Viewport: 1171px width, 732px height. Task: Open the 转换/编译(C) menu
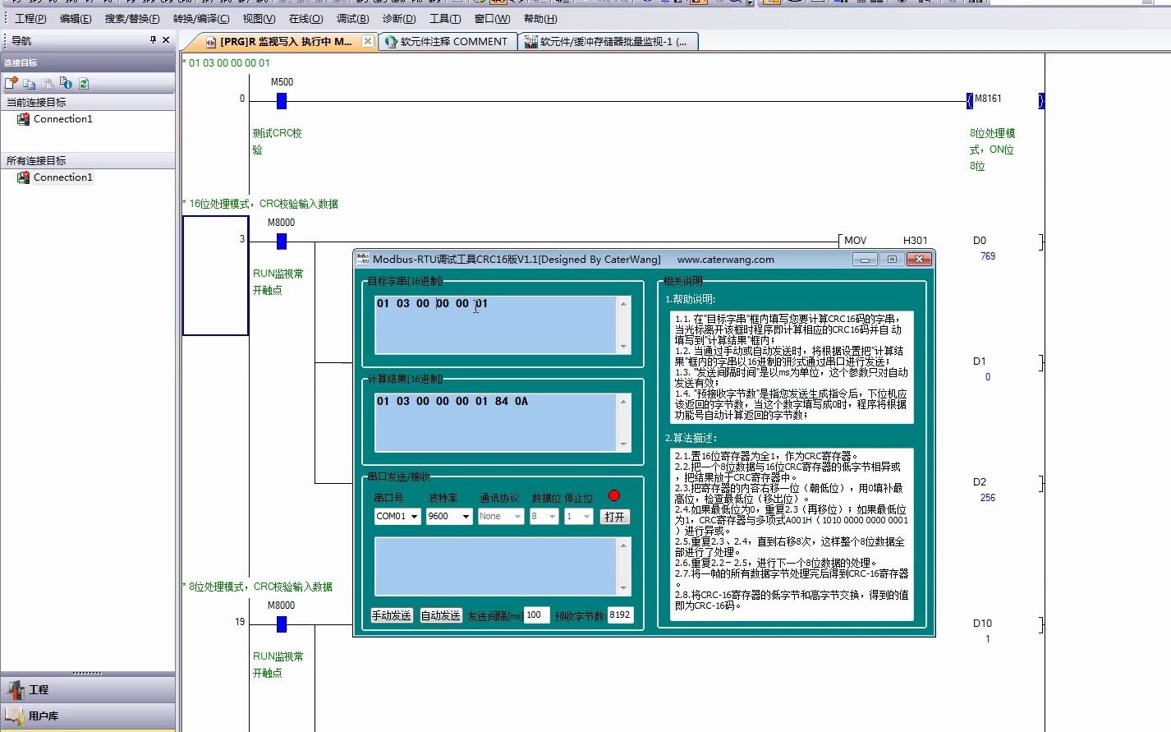[x=201, y=18]
